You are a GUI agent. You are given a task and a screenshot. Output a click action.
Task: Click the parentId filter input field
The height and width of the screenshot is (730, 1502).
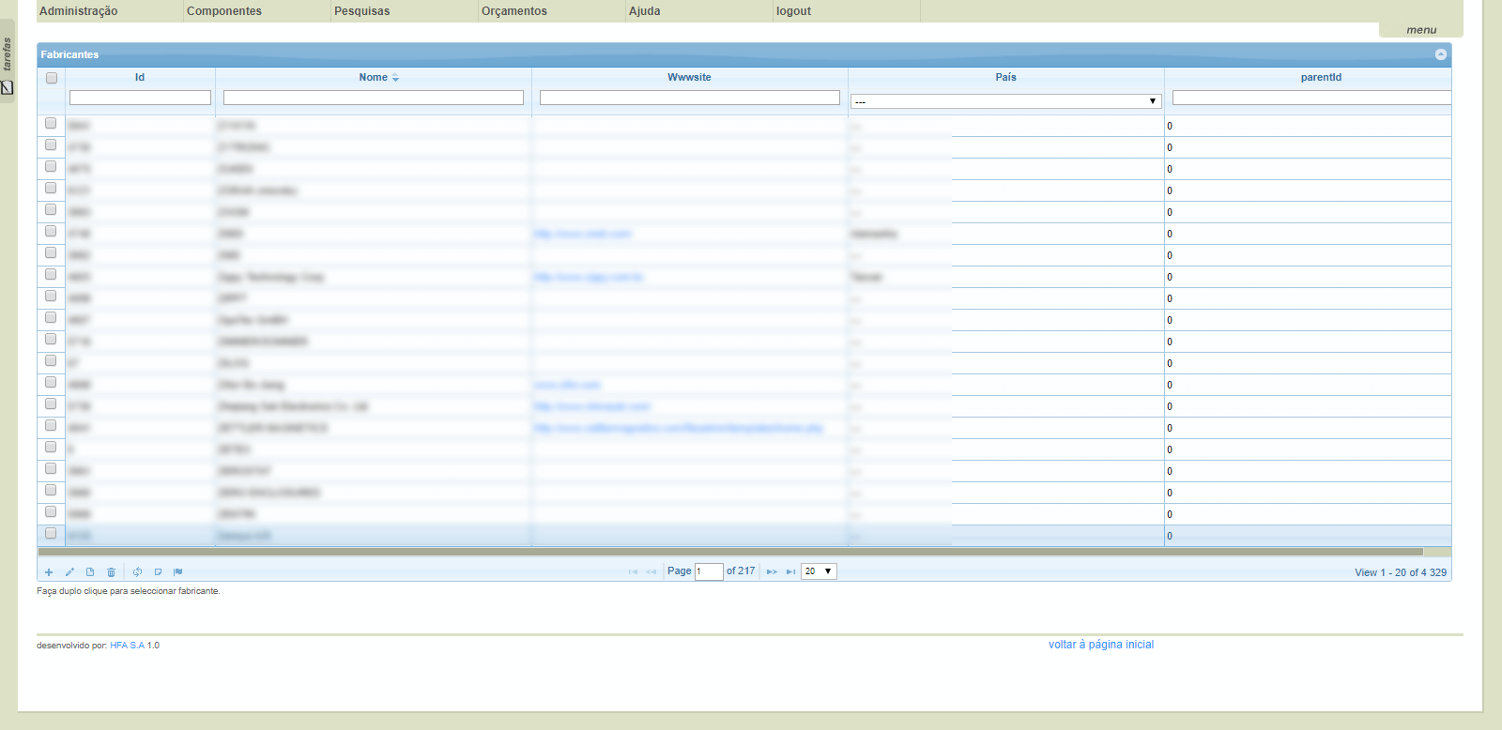[1311, 98]
